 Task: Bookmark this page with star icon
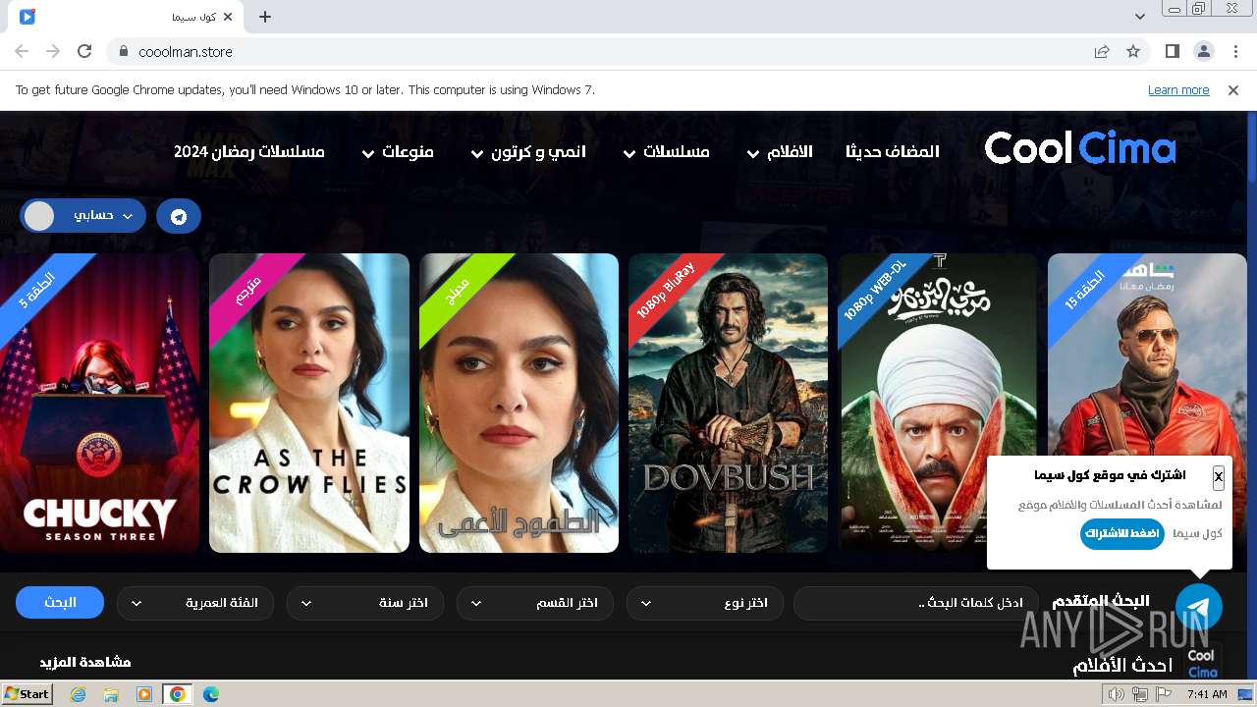(1133, 51)
